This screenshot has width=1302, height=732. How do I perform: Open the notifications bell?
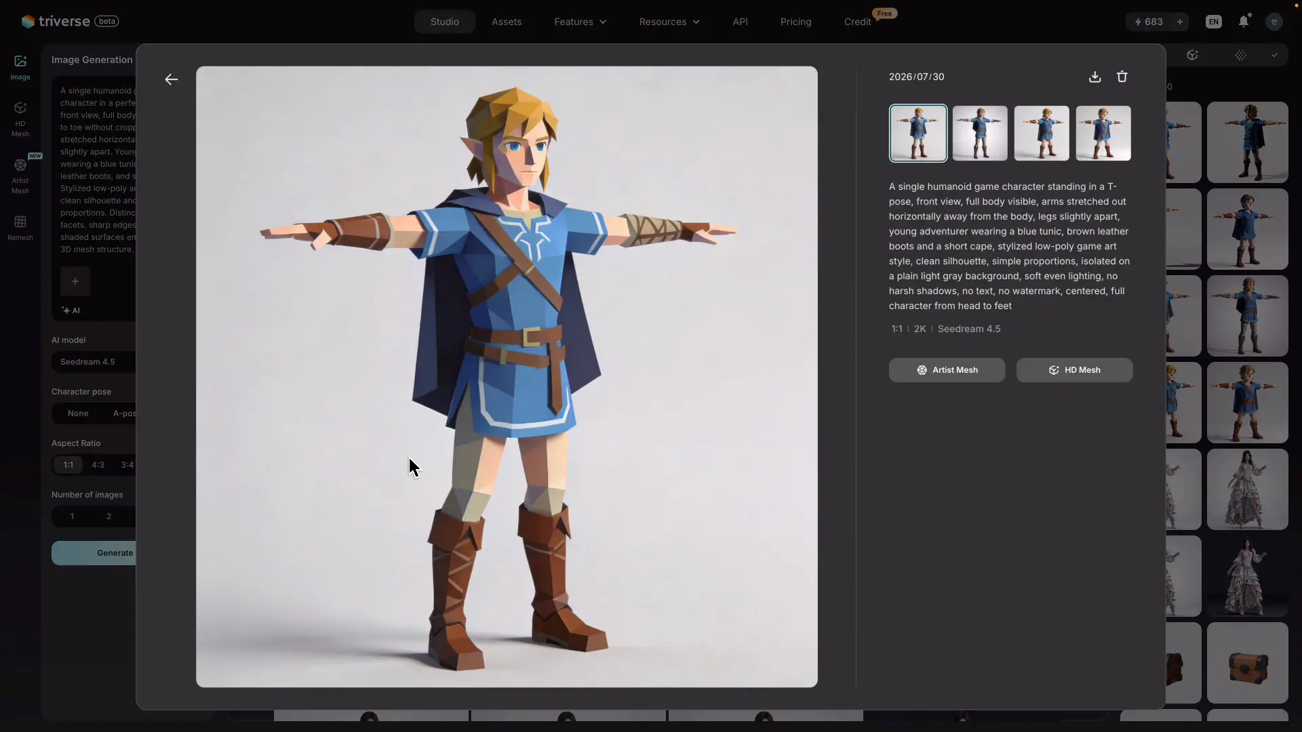1244,22
